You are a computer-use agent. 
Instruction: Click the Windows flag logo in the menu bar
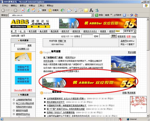146,5
